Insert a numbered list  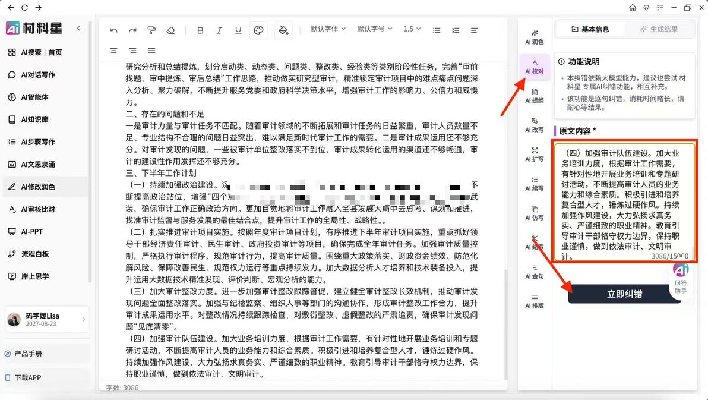[456, 30]
